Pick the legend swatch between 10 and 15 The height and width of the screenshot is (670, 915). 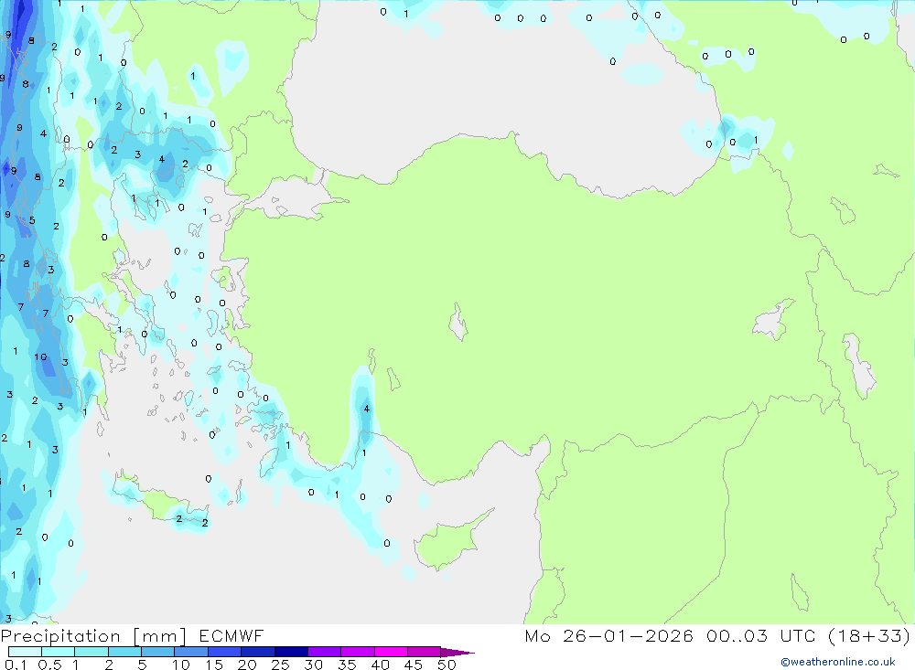point(191,652)
